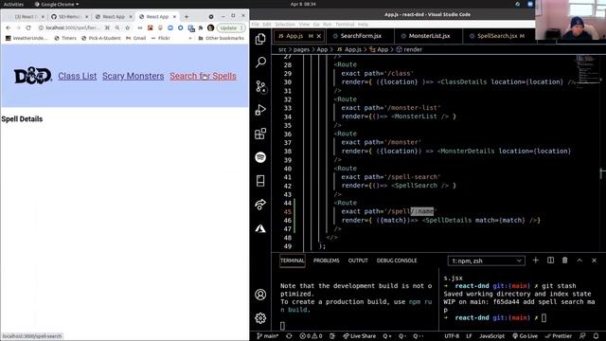Close the terminal panel
Screen dimensions: 606x341
pyautogui.click(x=594, y=260)
